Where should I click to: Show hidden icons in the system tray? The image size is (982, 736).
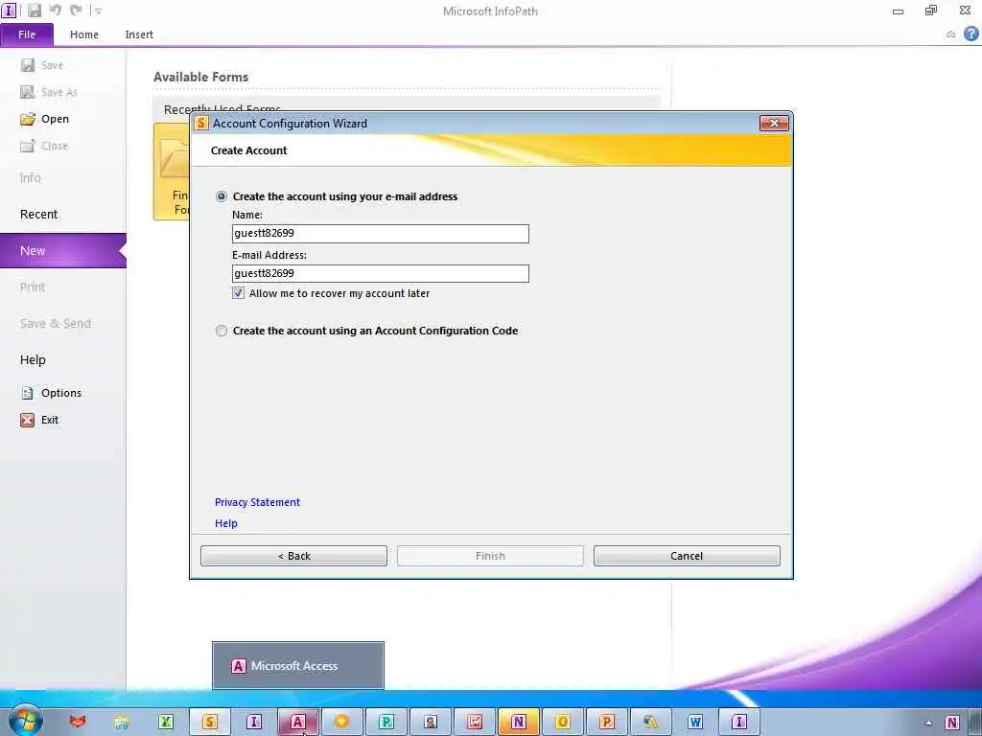(928, 723)
